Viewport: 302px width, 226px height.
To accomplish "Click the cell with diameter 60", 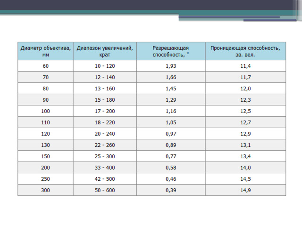I will pos(45,66).
